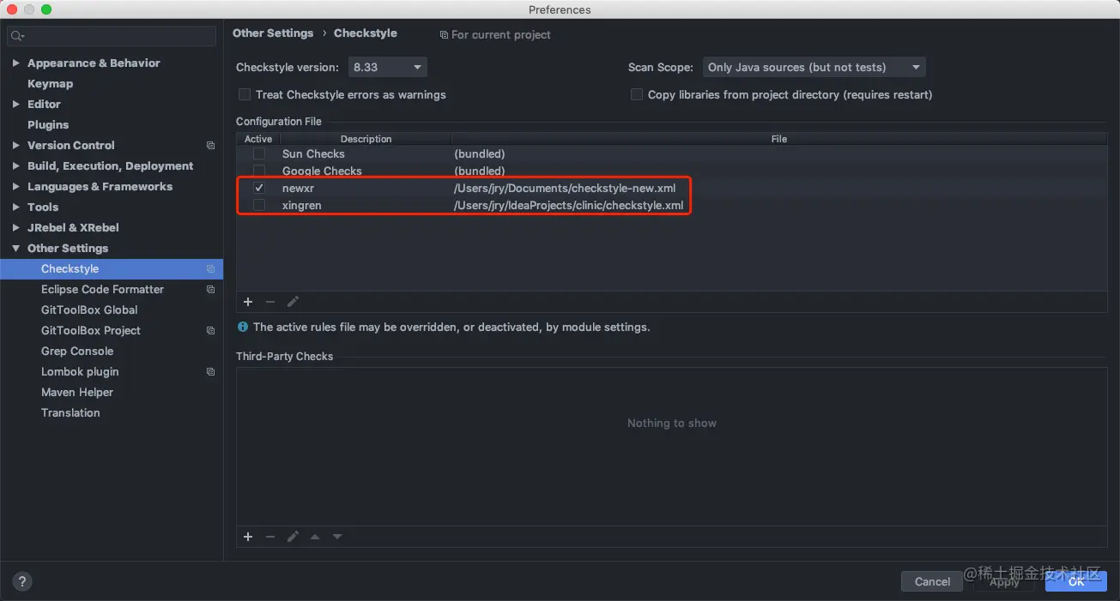This screenshot has width=1120, height=601.
Task: Click the info icon about active rules
Action: click(243, 327)
